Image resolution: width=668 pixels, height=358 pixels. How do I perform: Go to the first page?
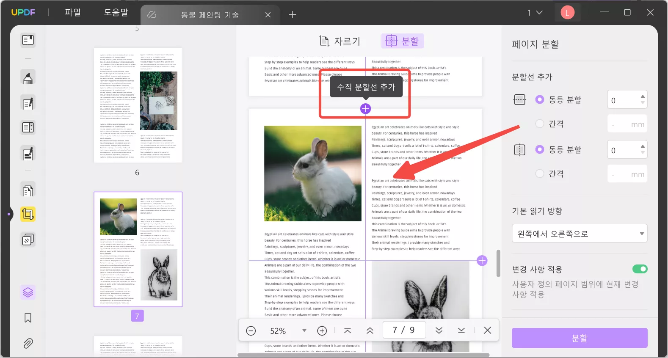coord(348,330)
